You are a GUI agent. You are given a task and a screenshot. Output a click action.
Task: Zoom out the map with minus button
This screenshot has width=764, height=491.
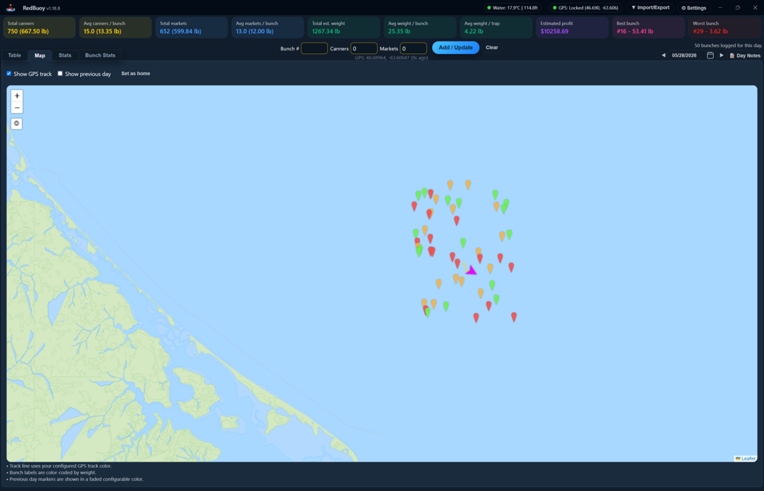pyautogui.click(x=17, y=108)
